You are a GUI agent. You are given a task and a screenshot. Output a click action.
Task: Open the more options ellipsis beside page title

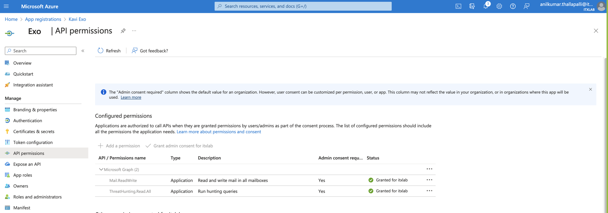pyautogui.click(x=134, y=31)
